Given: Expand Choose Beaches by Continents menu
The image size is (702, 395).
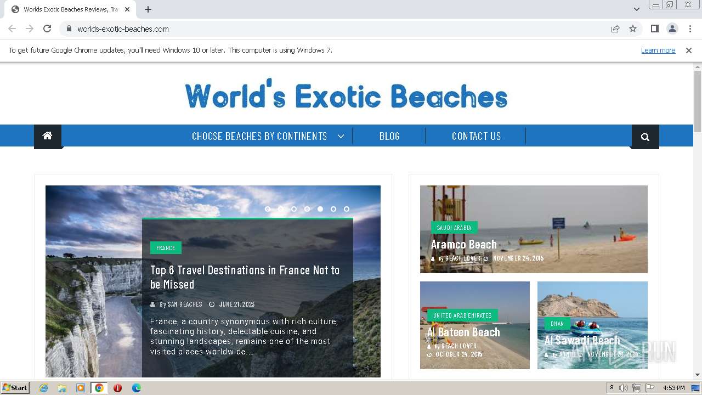Looking at the screenshot, I should coord(268,136).
